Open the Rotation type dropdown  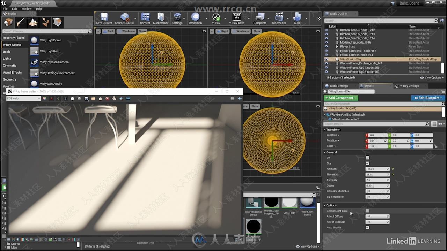pyautogui.click(x=333, y=140)
